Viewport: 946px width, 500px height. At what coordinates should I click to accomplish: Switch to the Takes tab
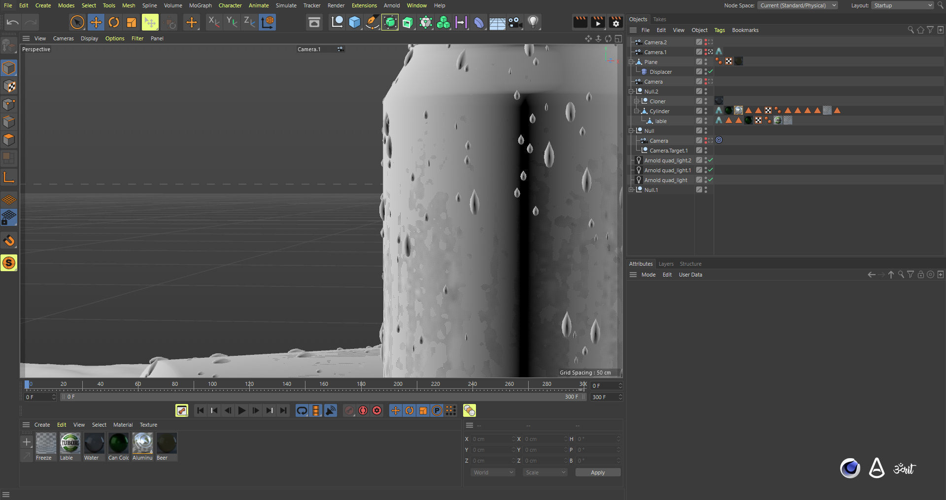point(659,19)
